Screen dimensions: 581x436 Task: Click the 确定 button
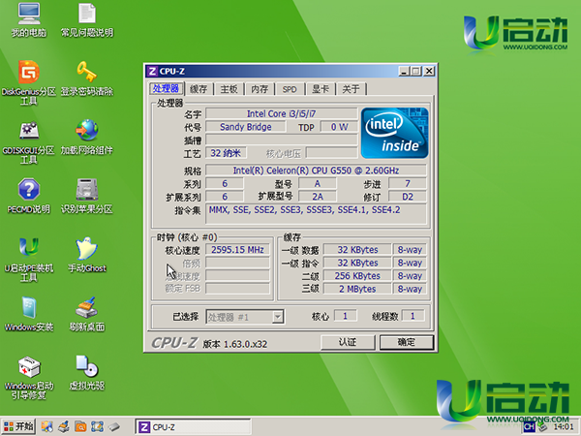click(407, 342)
